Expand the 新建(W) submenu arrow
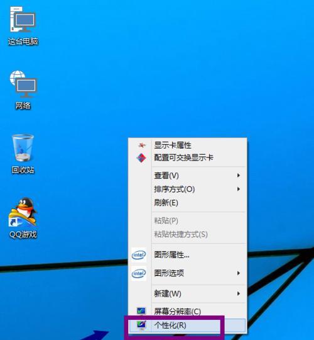 click(238, 293)
